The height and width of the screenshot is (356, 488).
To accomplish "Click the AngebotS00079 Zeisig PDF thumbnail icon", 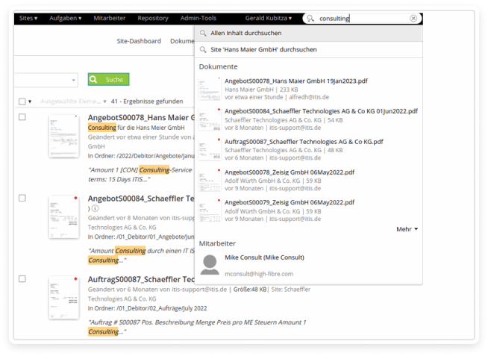I will click(x=208, y=210).
